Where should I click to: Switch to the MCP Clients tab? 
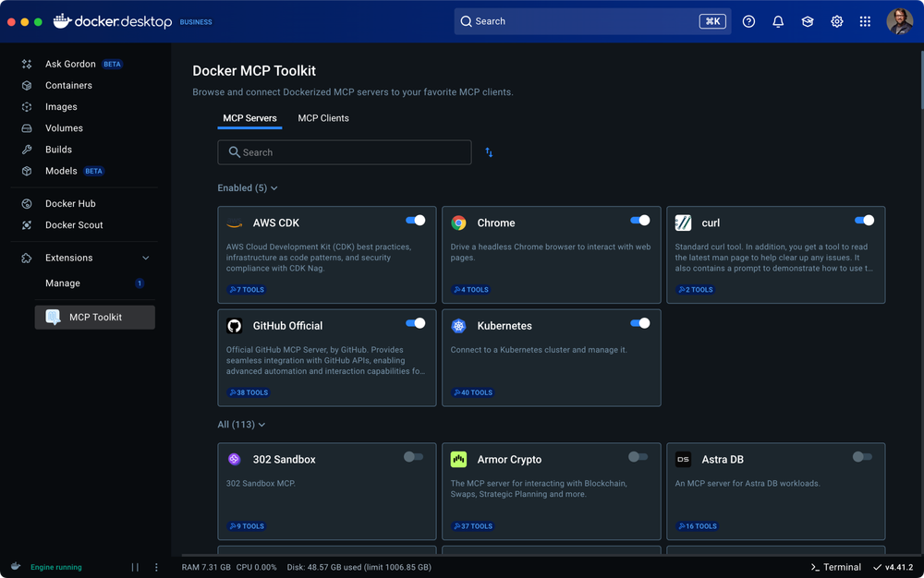click(x=322, y=118)
